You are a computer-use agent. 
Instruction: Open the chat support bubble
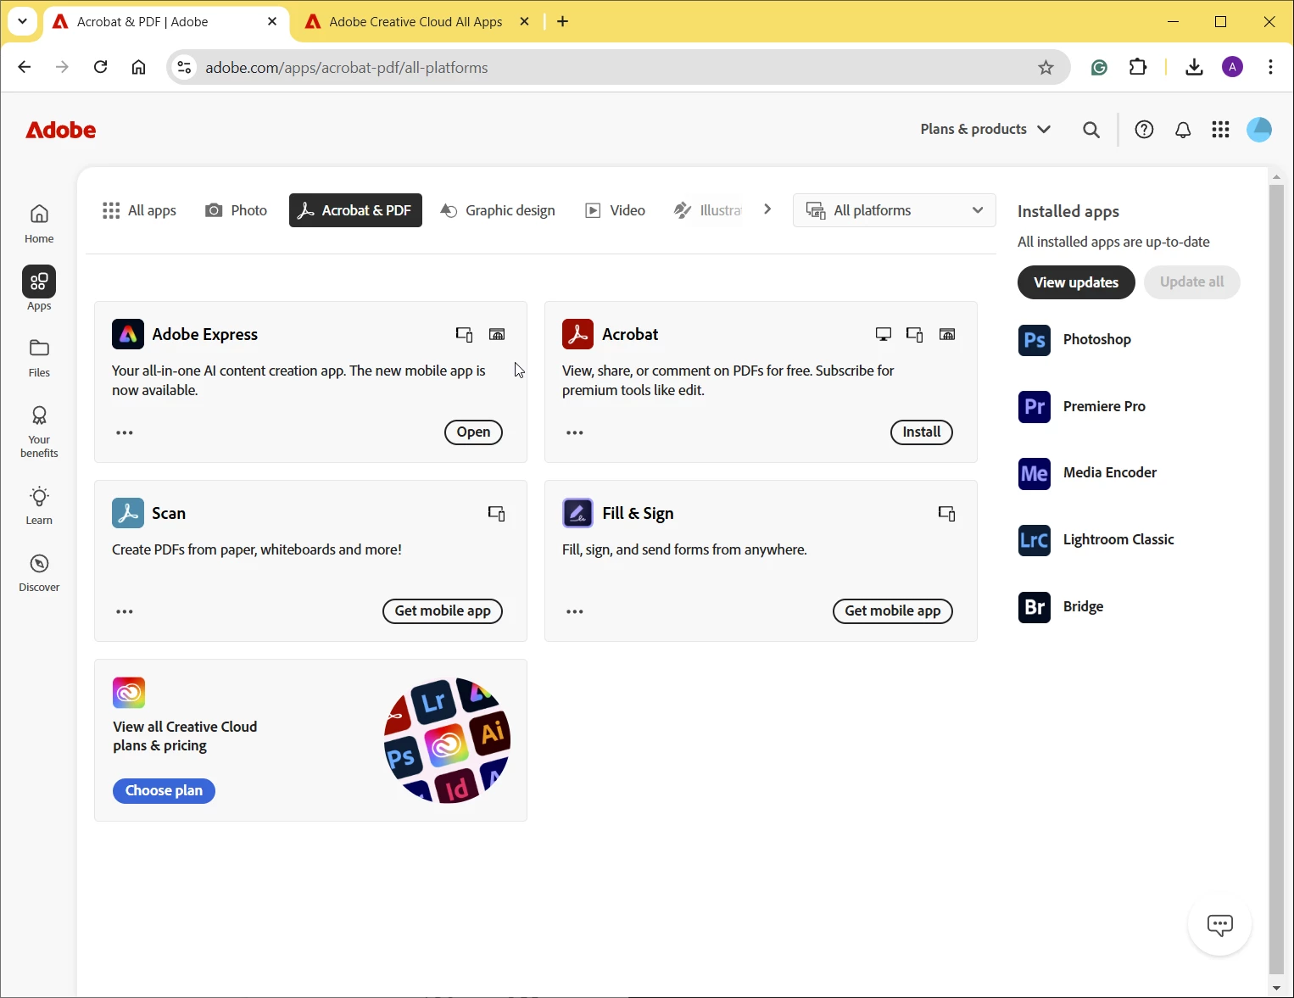pos(1220,924)
